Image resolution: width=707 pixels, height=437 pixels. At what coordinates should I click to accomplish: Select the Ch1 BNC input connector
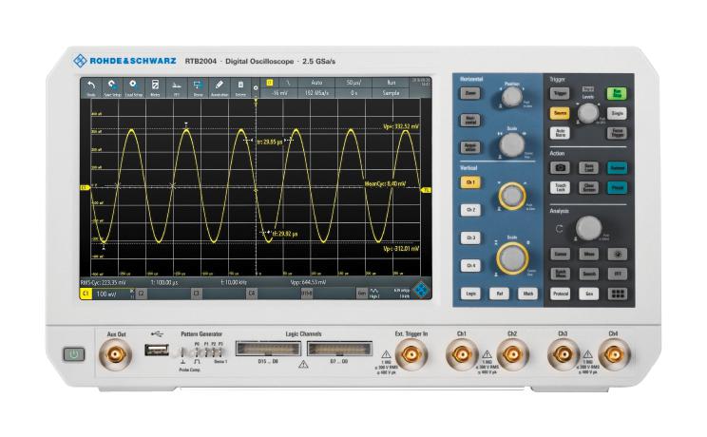(x=461, y=354)
